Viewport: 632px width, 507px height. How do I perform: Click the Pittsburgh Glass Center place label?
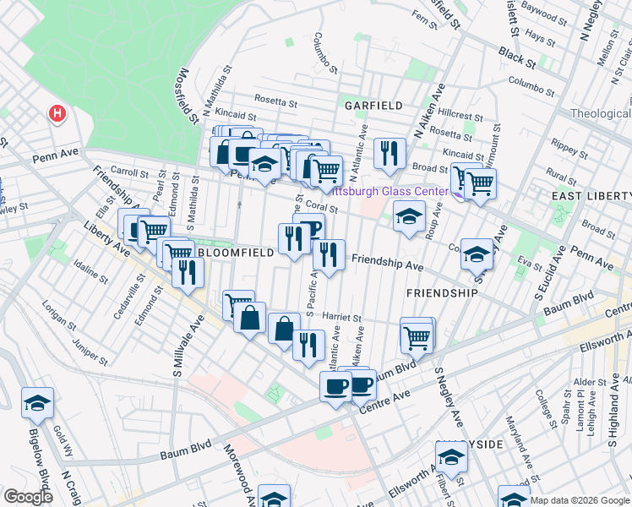(390, 191)
